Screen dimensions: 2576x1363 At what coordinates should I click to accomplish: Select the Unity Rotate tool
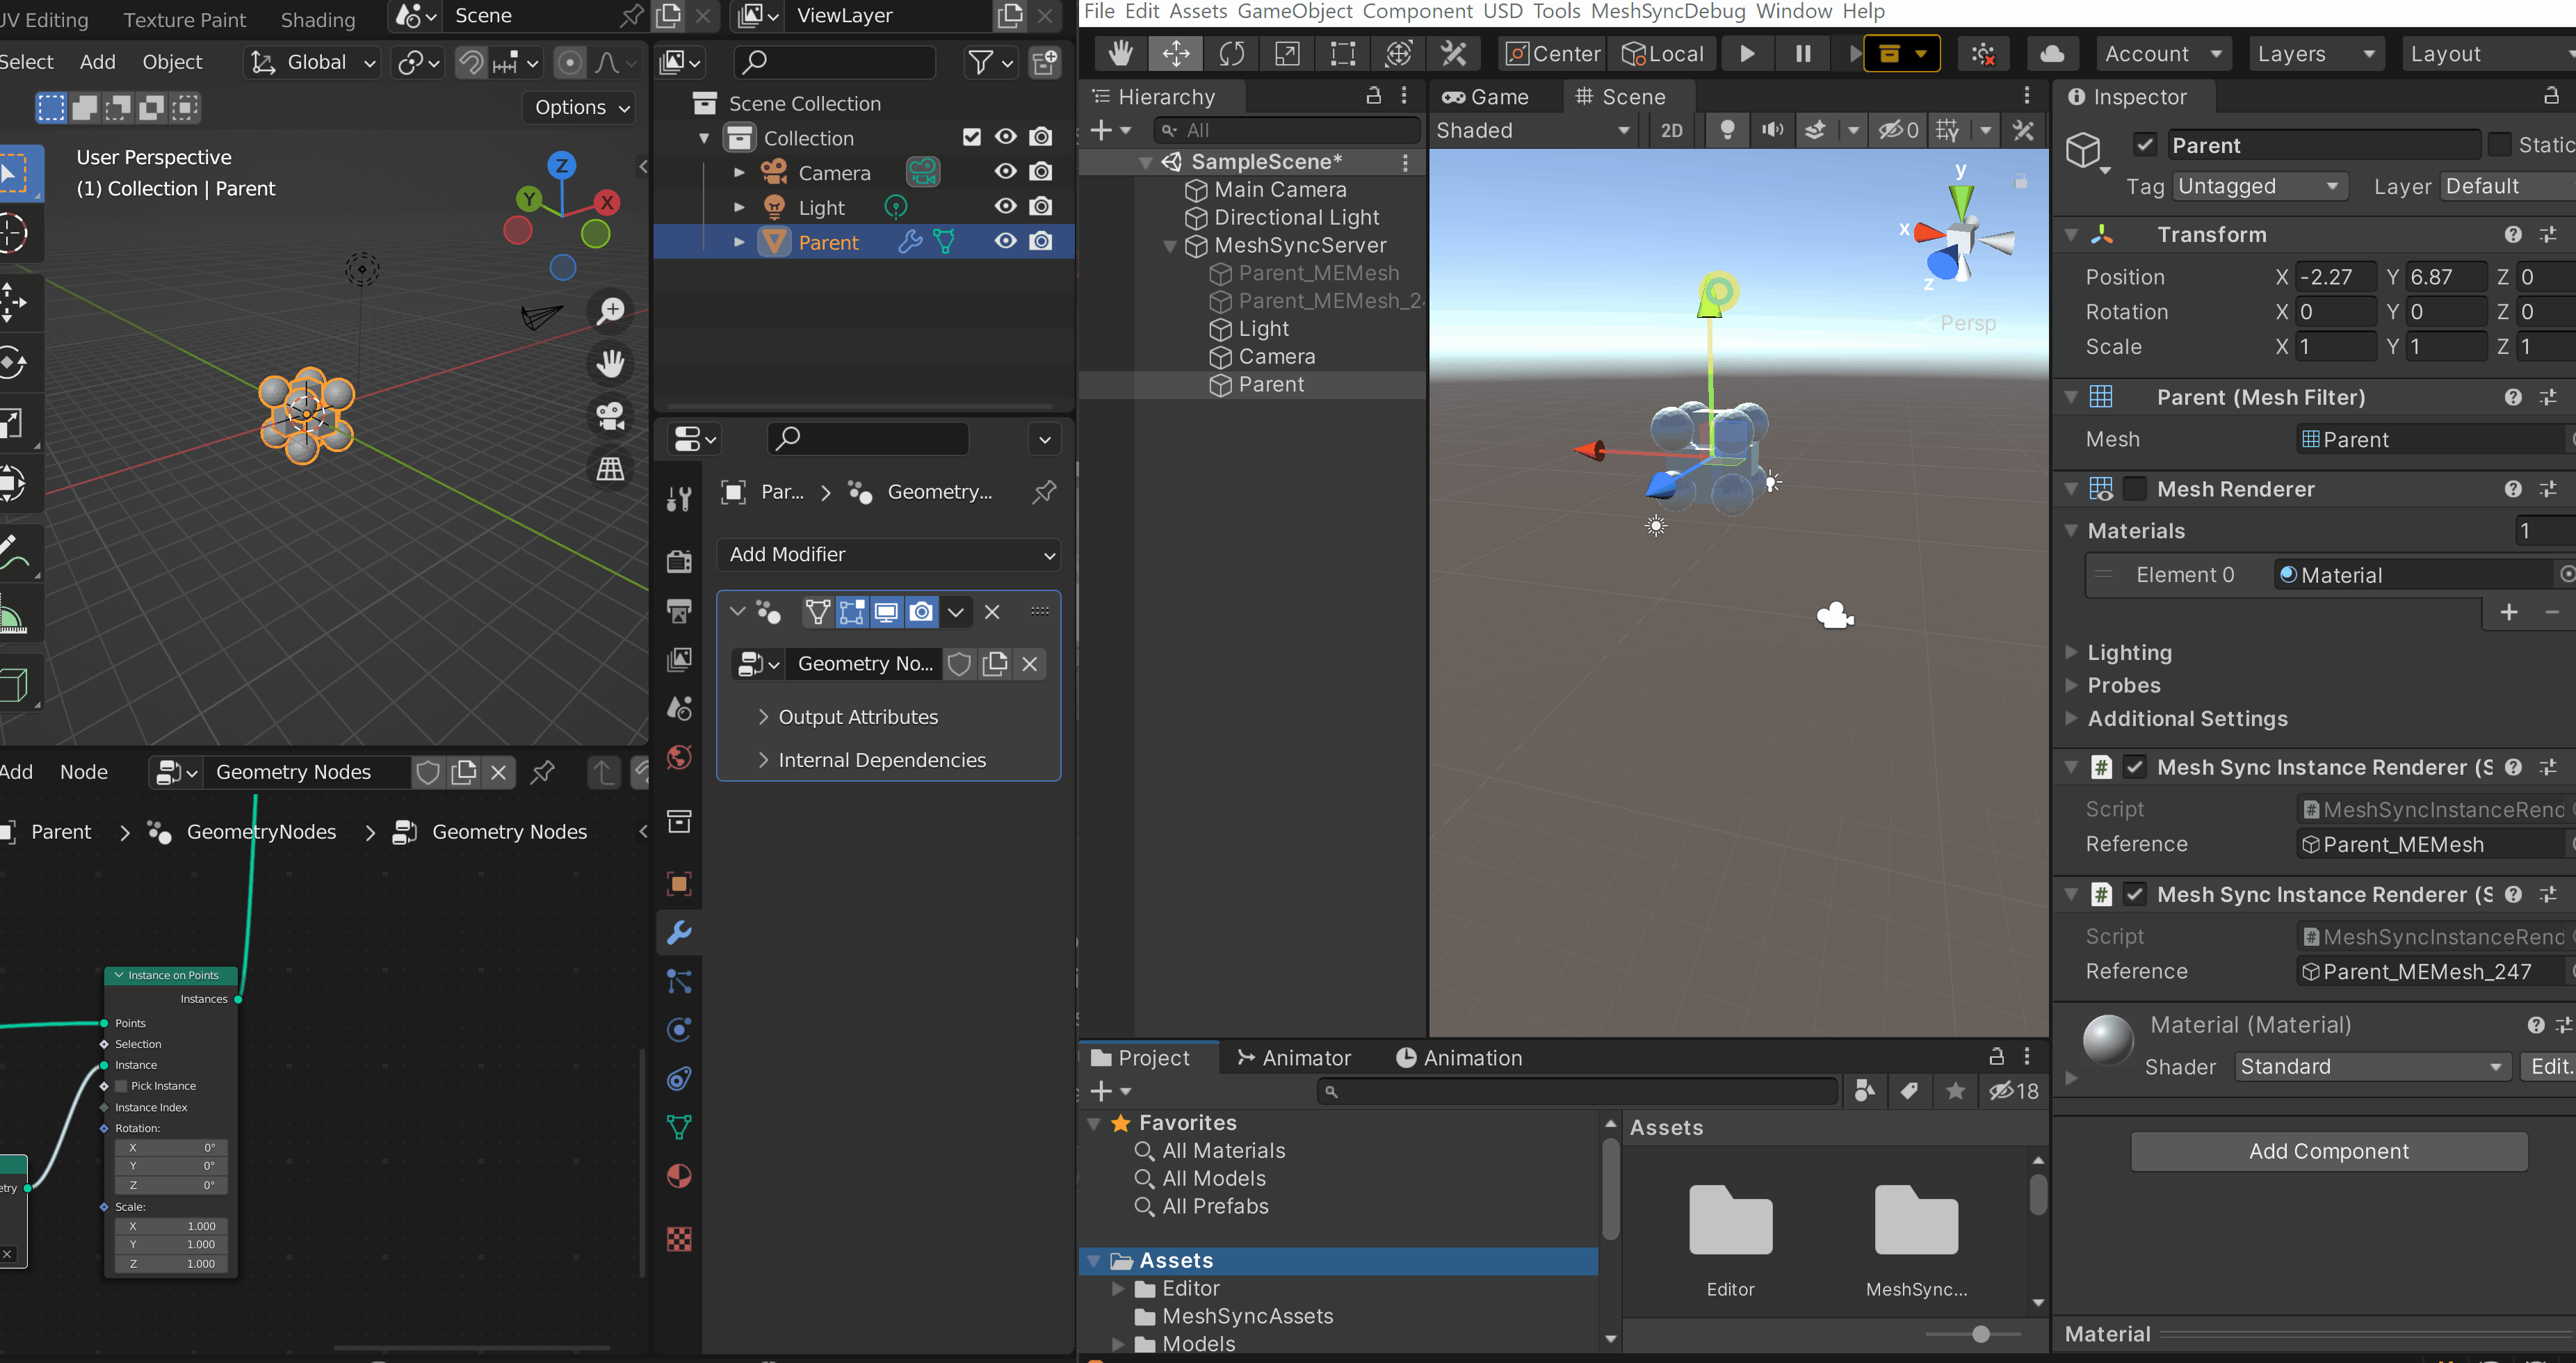coord(1232,54)
